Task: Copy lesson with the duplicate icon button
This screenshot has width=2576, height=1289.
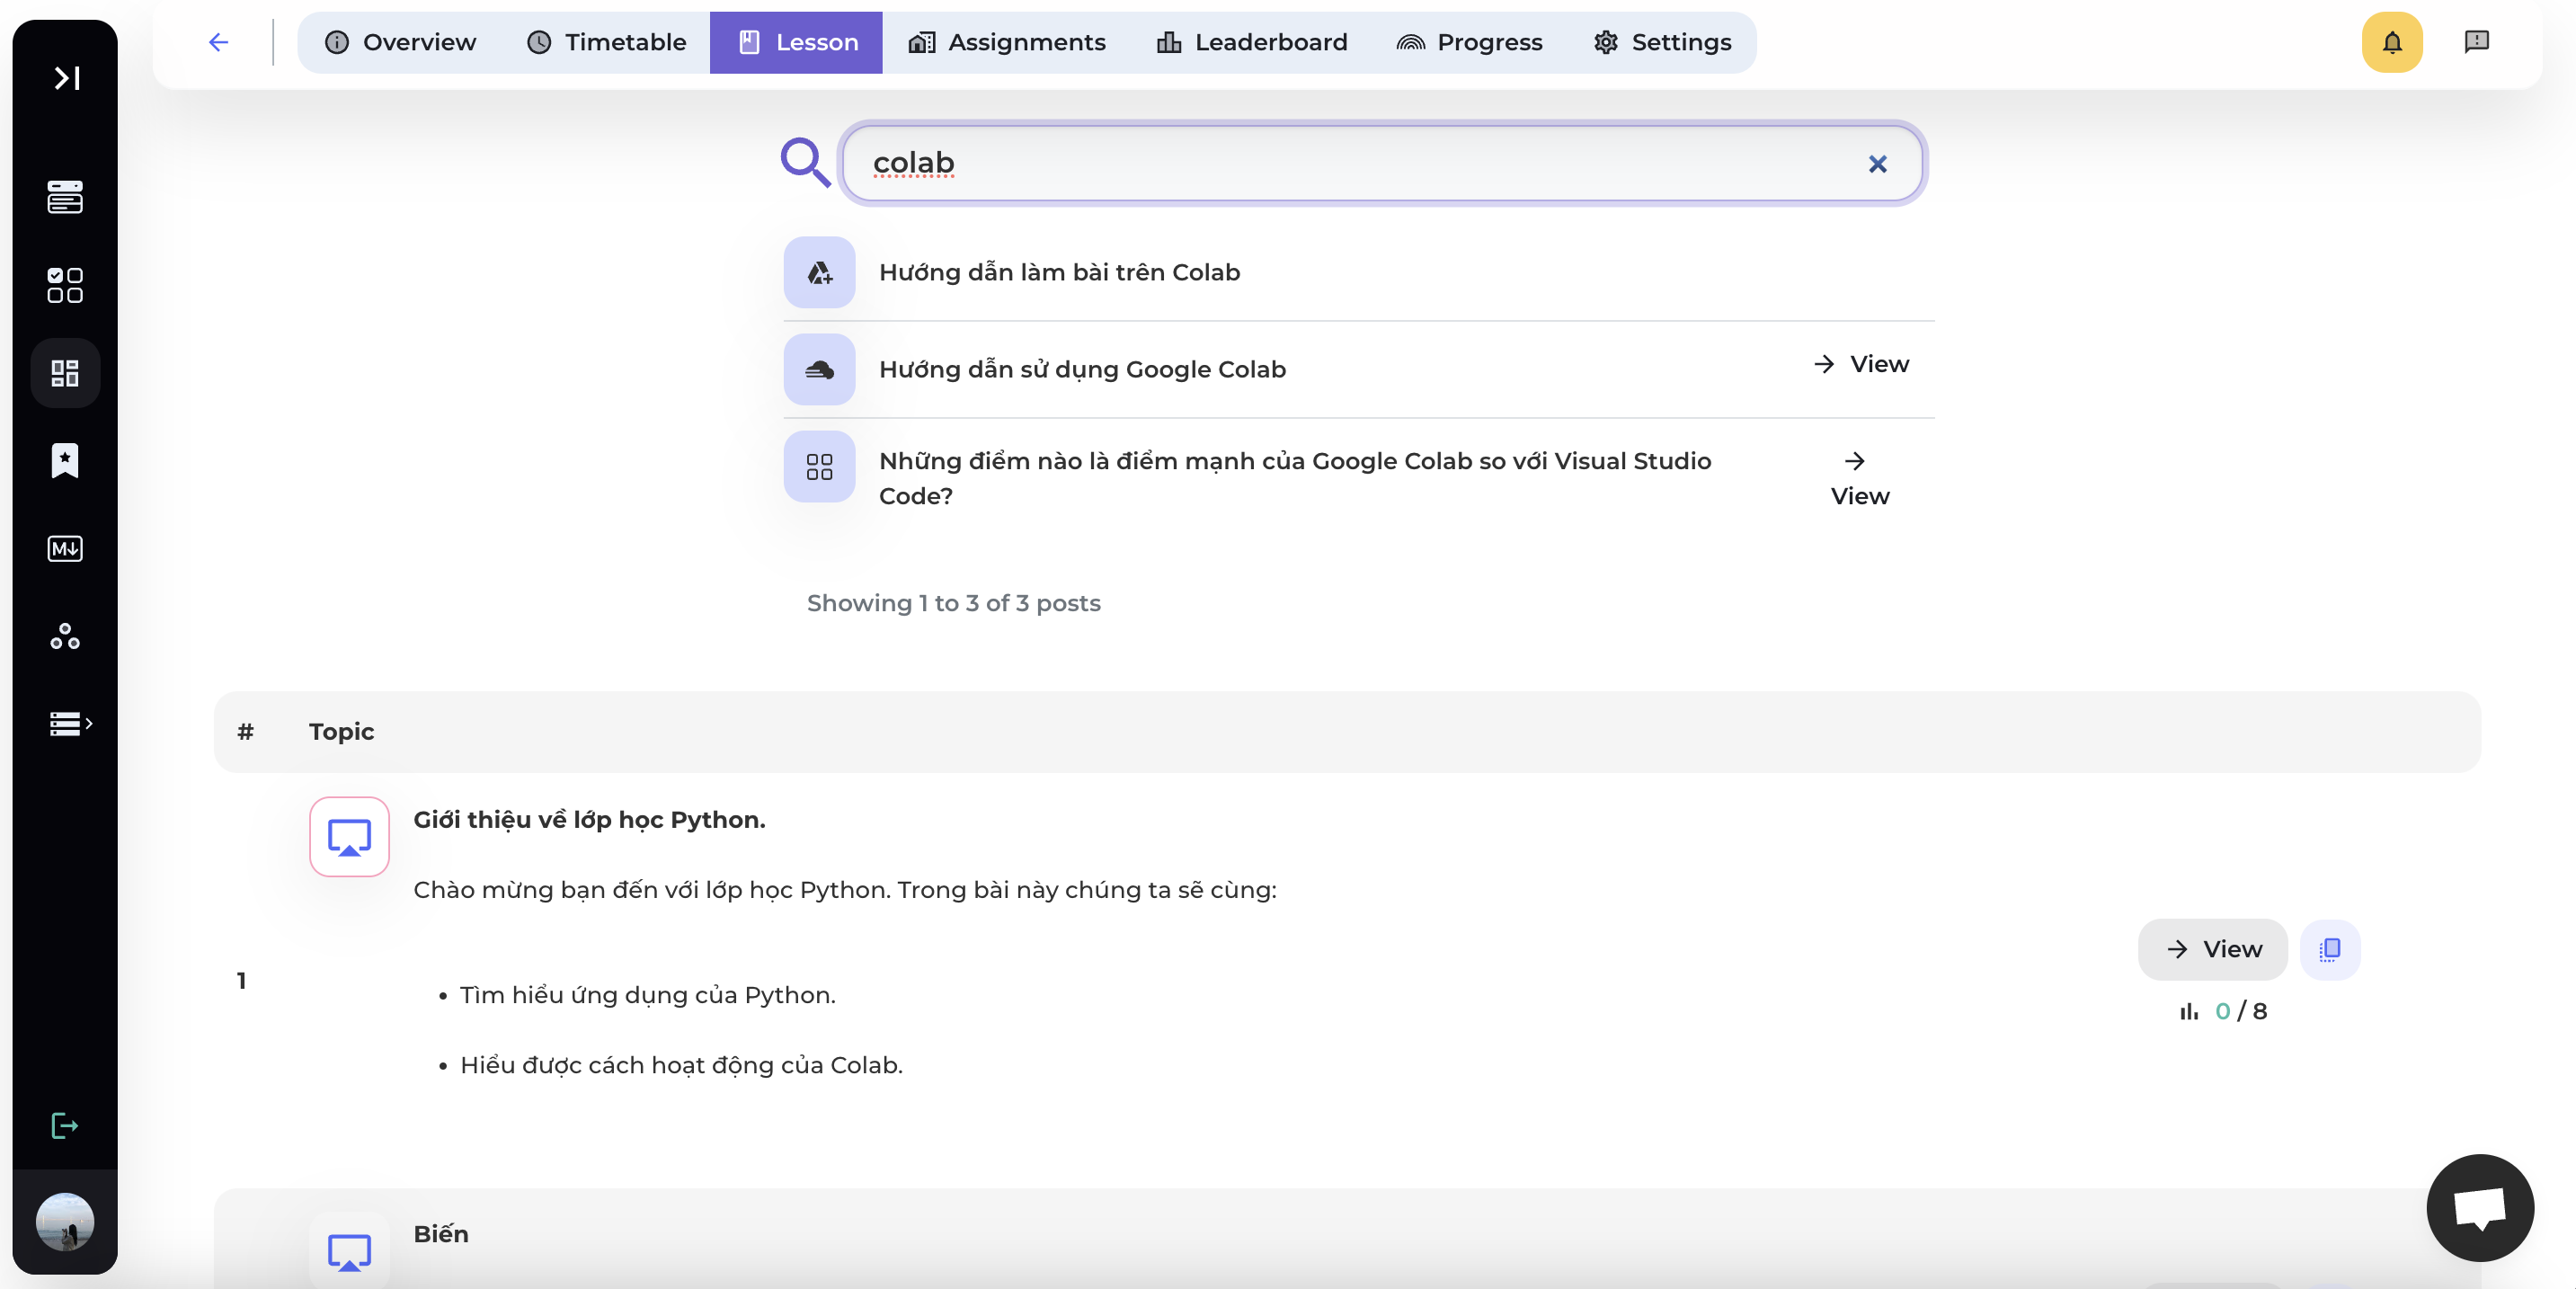Action: (2329, 949)
